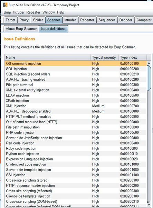The width and height of the screenshot is (153, 208).
Task: Select Client-side template injection row
Action: [x=76, y=196]
